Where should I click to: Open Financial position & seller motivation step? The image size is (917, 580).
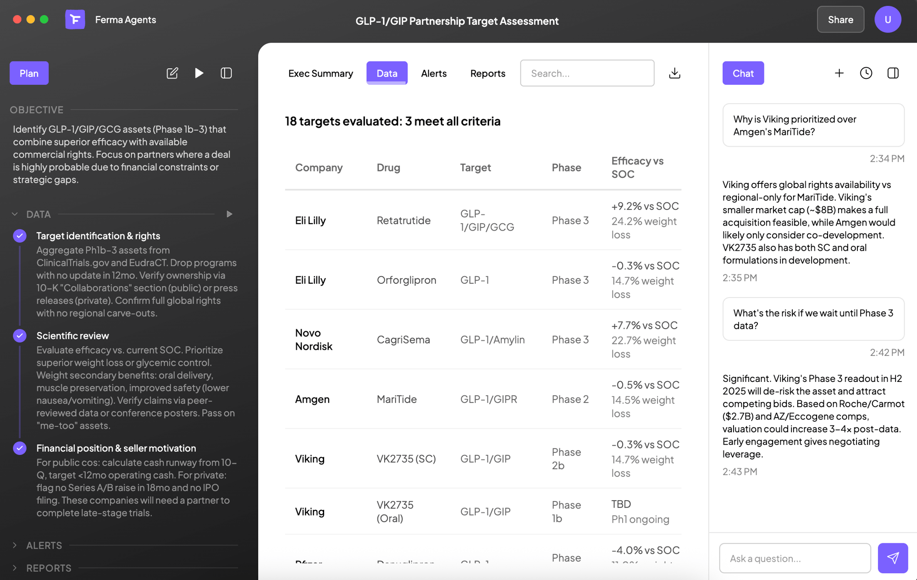coord(116,448)
